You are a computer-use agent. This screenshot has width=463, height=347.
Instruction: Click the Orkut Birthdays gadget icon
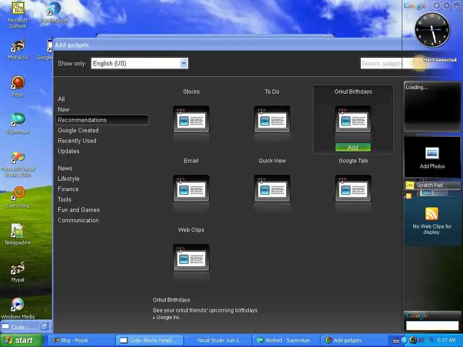[x=353, y=119]
